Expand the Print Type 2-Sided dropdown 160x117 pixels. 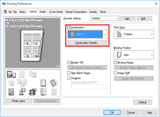[134, 34]
